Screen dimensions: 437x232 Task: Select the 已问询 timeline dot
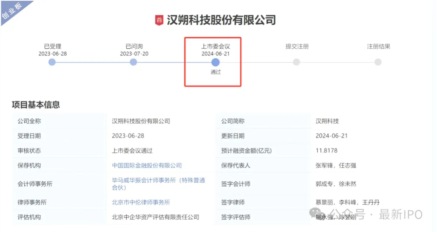[x=134, y=62]
